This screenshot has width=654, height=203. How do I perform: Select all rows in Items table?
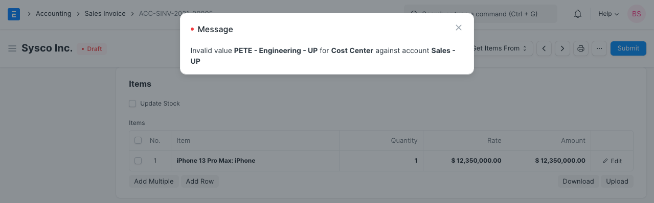click(138, 140)
